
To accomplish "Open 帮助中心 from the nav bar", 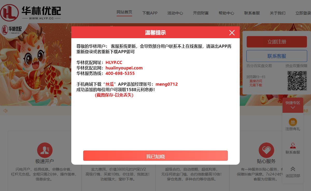I will tap(226, 13).
